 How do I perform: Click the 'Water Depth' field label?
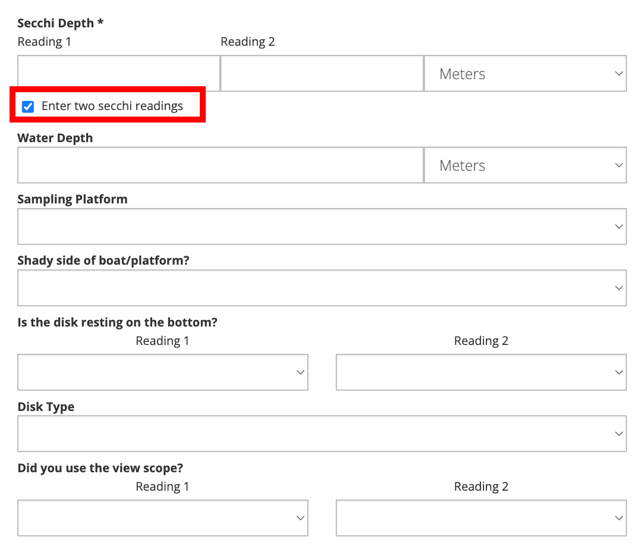coord(55,138)
